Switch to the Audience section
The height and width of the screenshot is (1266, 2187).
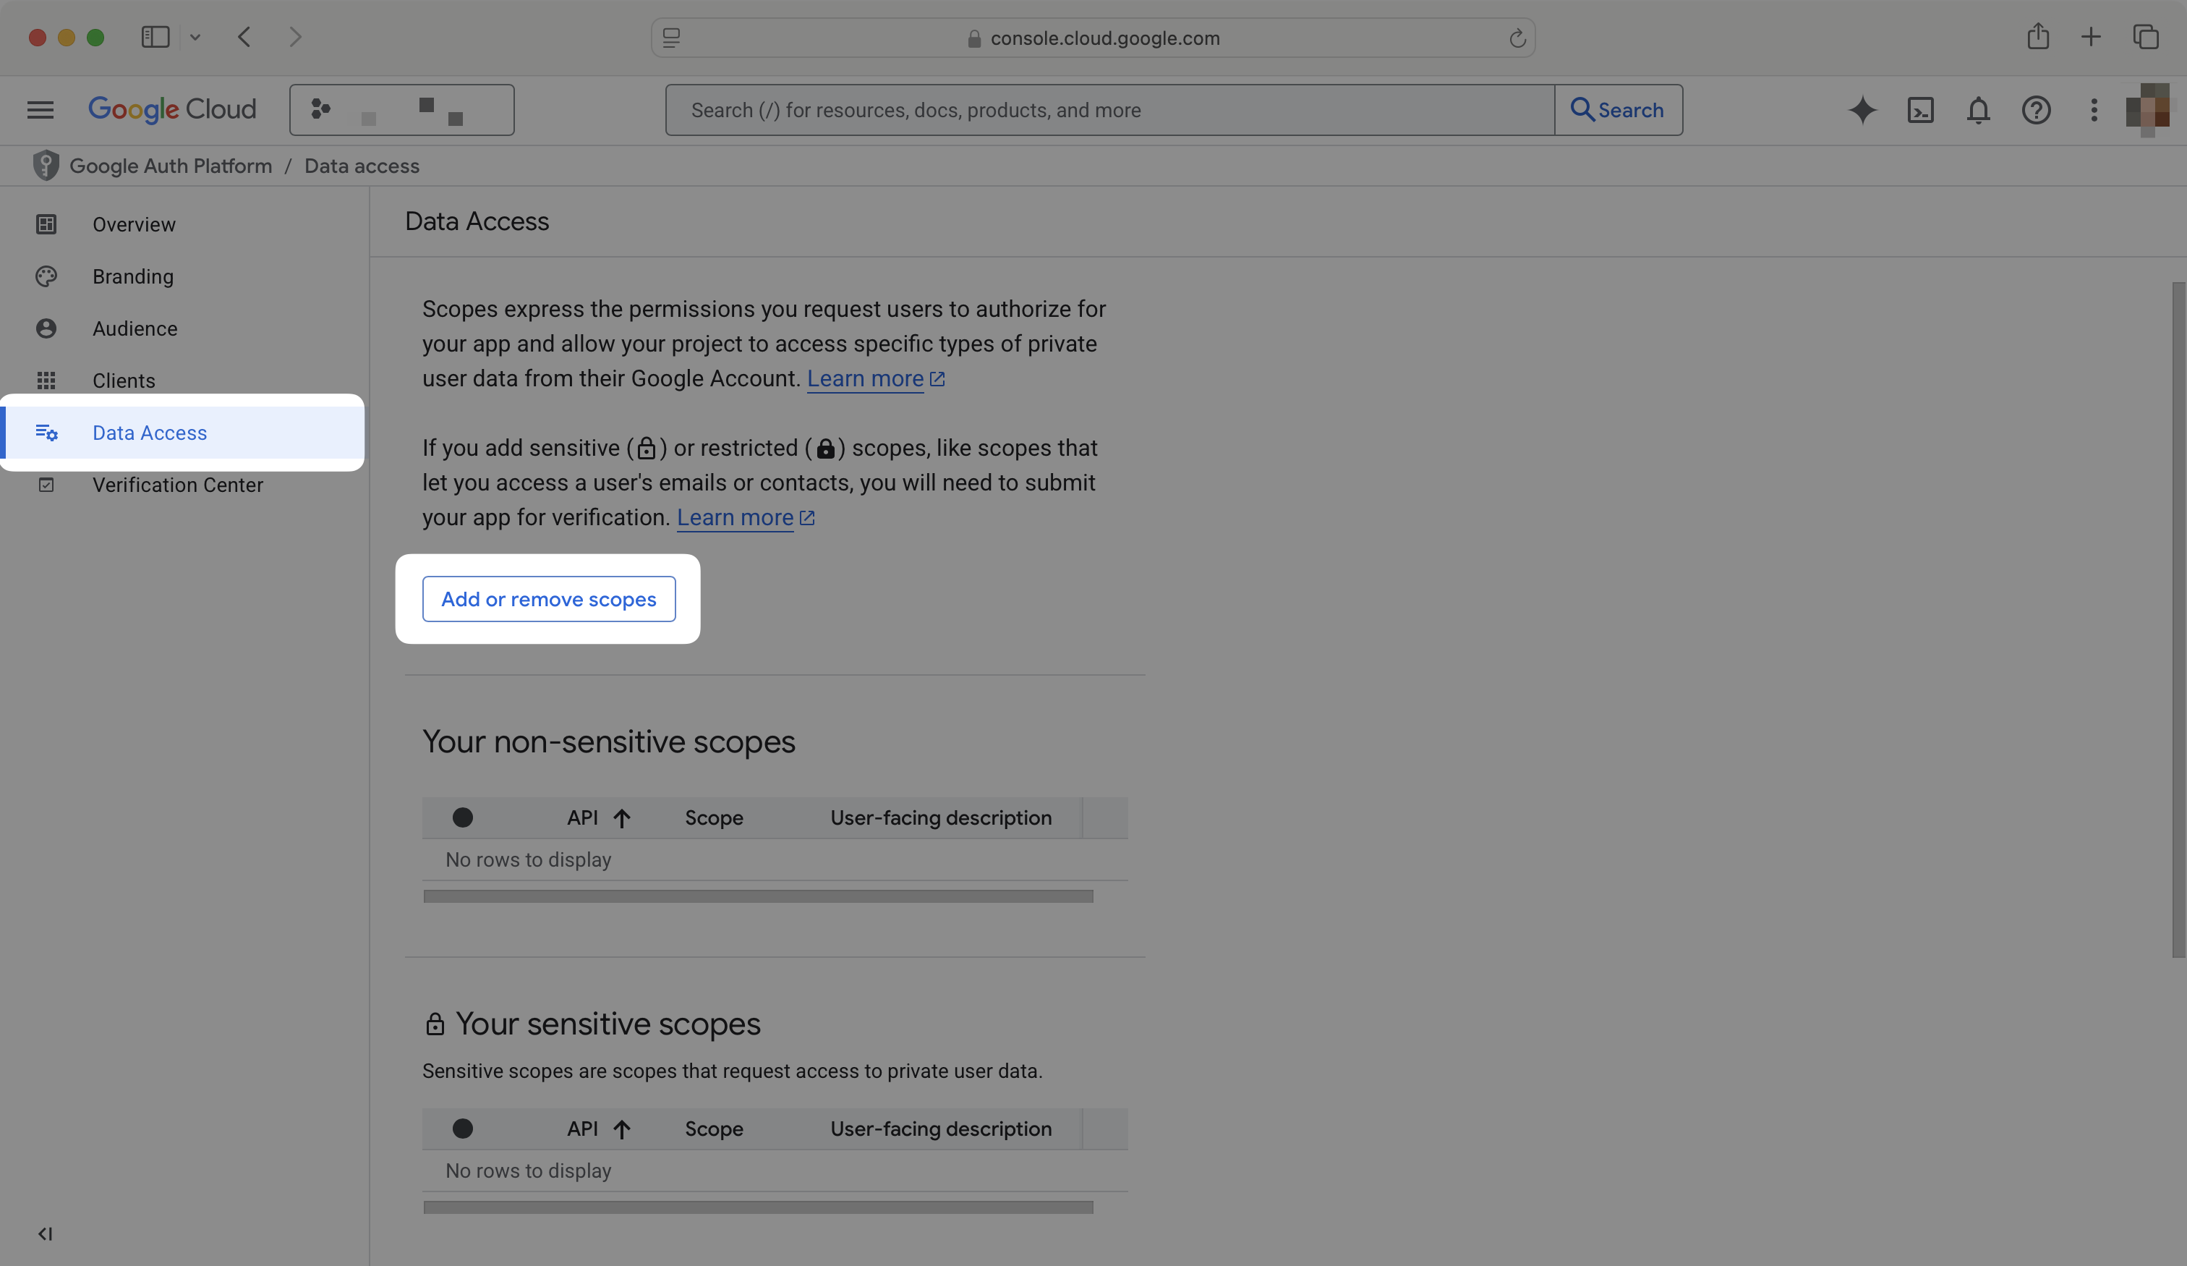135,328
